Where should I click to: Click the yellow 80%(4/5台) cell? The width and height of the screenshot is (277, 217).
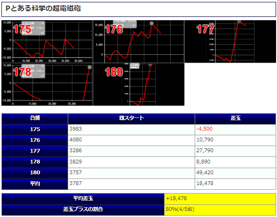point(220,210)
